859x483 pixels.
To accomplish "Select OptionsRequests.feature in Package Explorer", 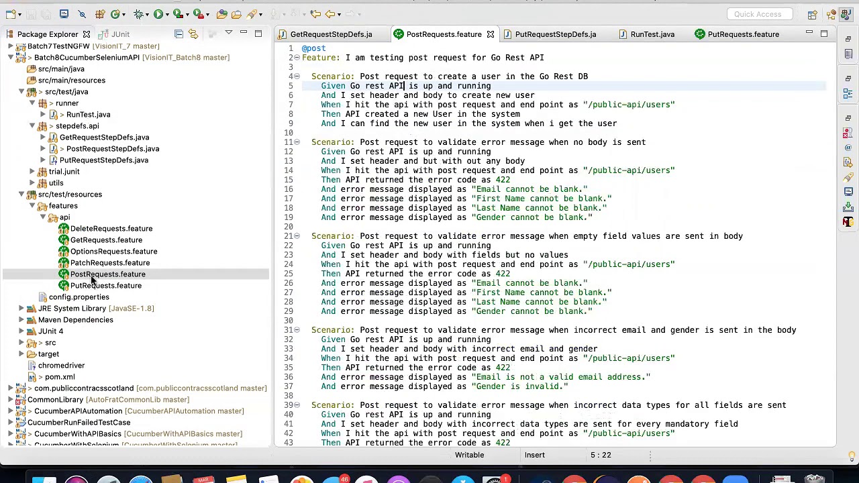I will tap(113, 252).
